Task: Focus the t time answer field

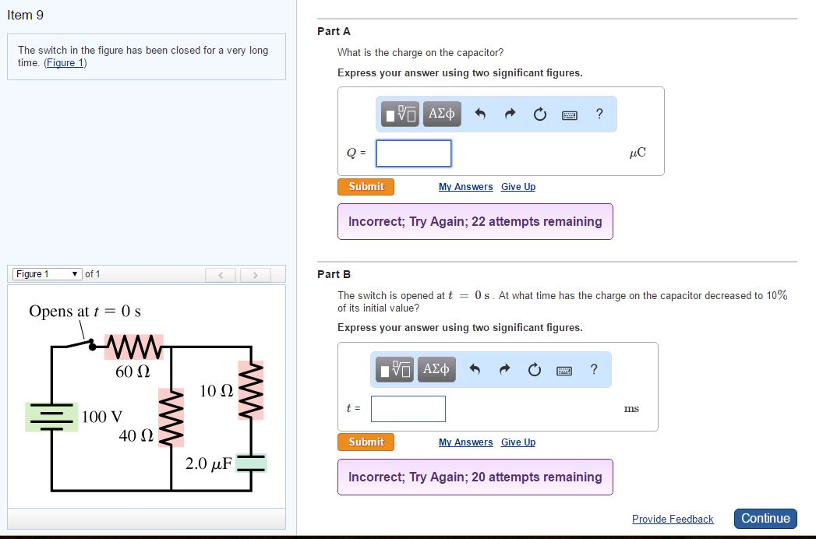Action: [x=408, y=409]
